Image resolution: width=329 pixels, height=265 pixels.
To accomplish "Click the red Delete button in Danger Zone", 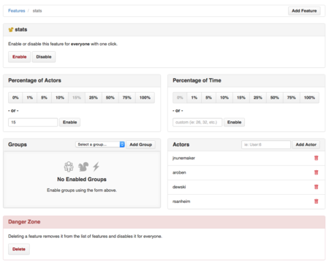I will (x=19, y=249).
